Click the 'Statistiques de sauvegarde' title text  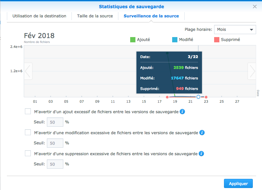[131, 7]
